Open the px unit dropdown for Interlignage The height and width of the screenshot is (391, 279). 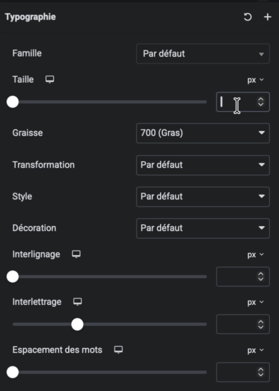click(x=256, y=254)
